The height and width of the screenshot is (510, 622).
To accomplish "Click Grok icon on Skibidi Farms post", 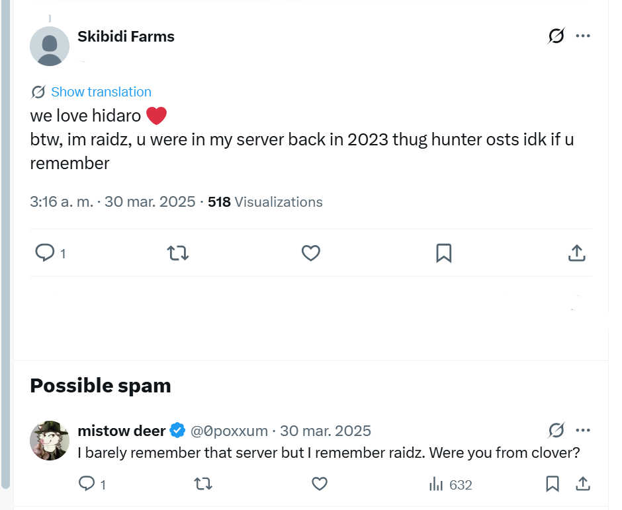I will [556, 36].
